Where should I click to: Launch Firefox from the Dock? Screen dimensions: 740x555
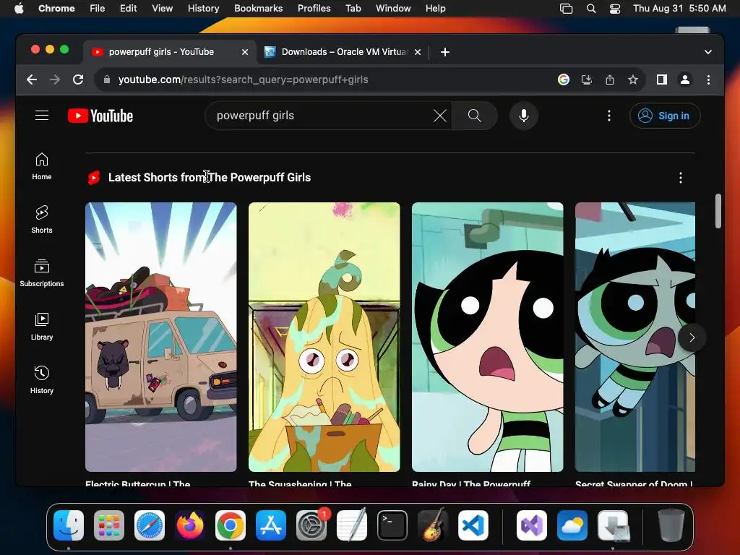pyautogui.click(x=190, y=525)
